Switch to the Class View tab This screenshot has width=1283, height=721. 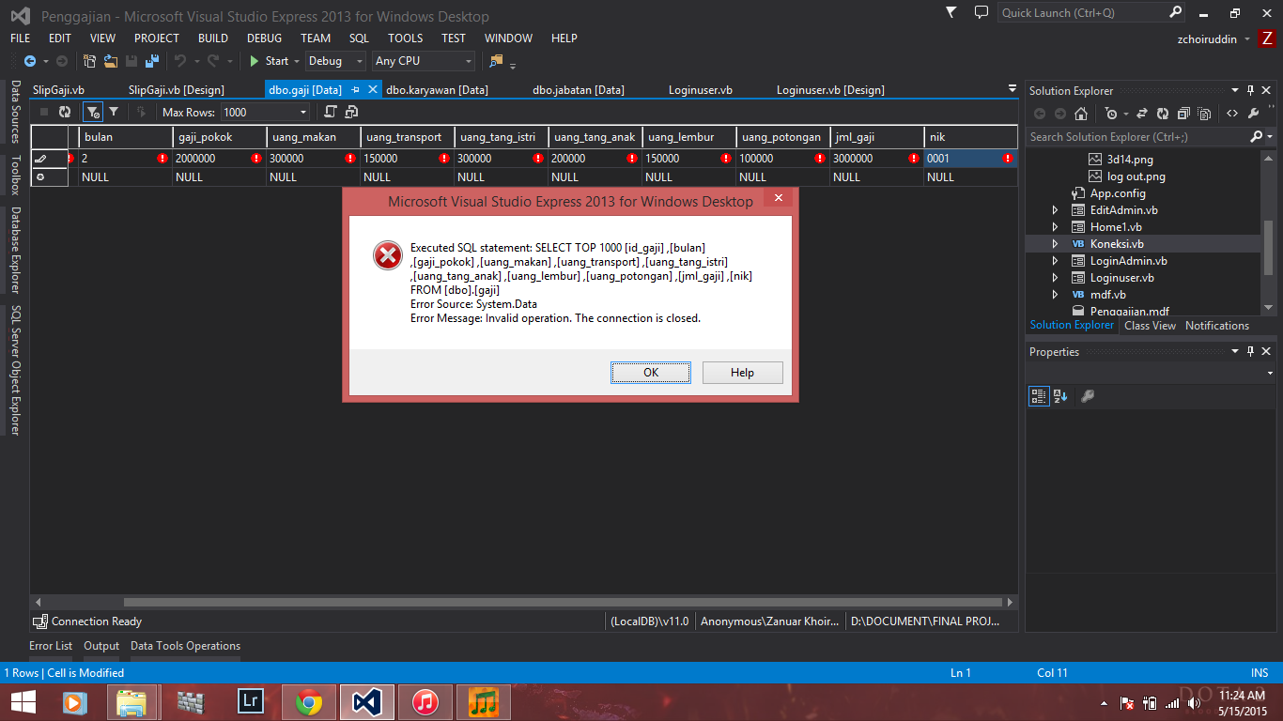pyautogui.click(x=1150, y=326)
